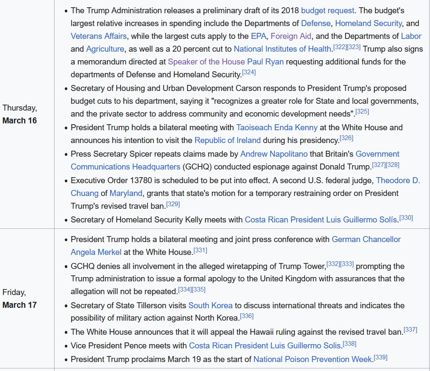Open footnote 325 after Carson quote
430x371 pixels.
(362, 111)
